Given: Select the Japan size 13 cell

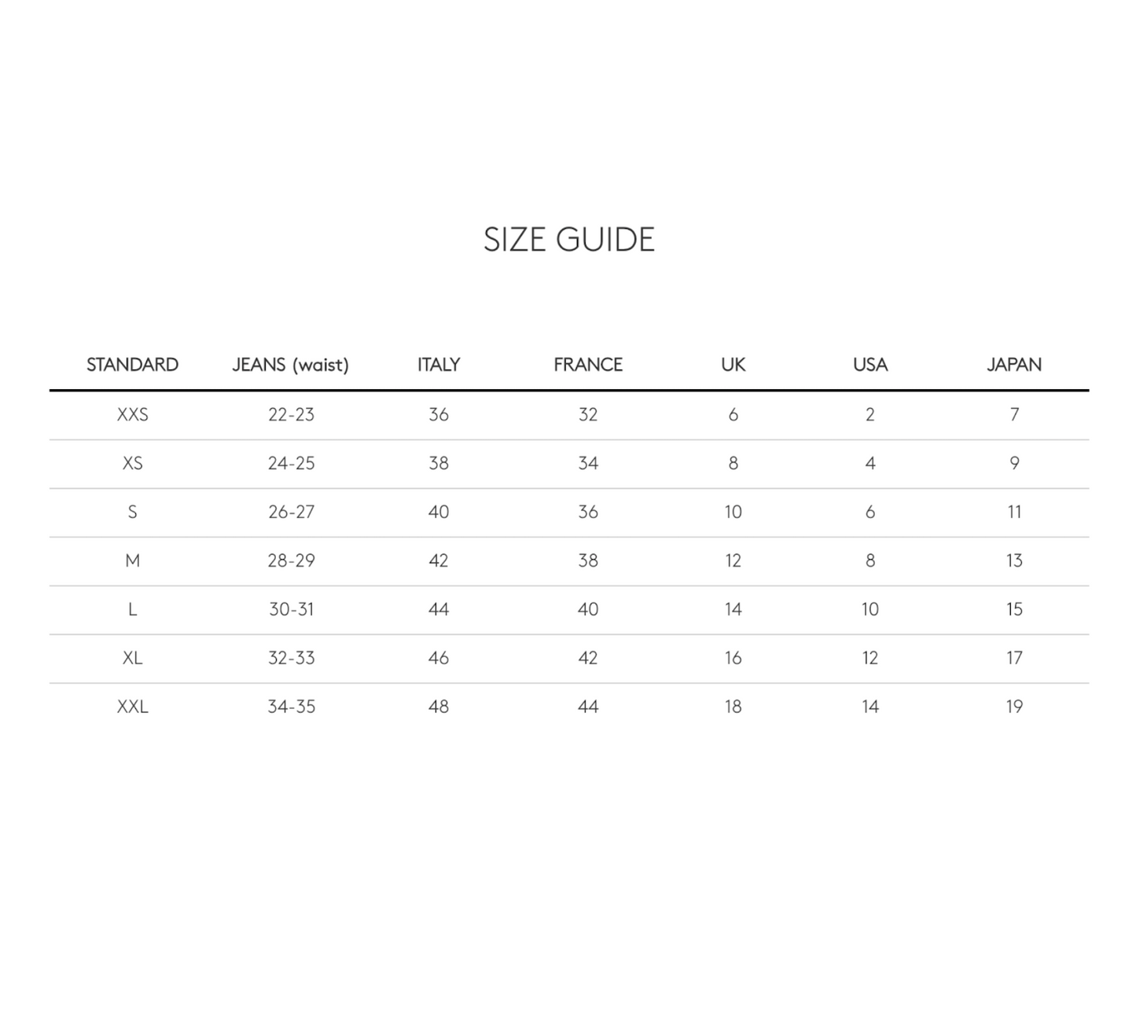Looking at the screenshot, I should 1014,560.
